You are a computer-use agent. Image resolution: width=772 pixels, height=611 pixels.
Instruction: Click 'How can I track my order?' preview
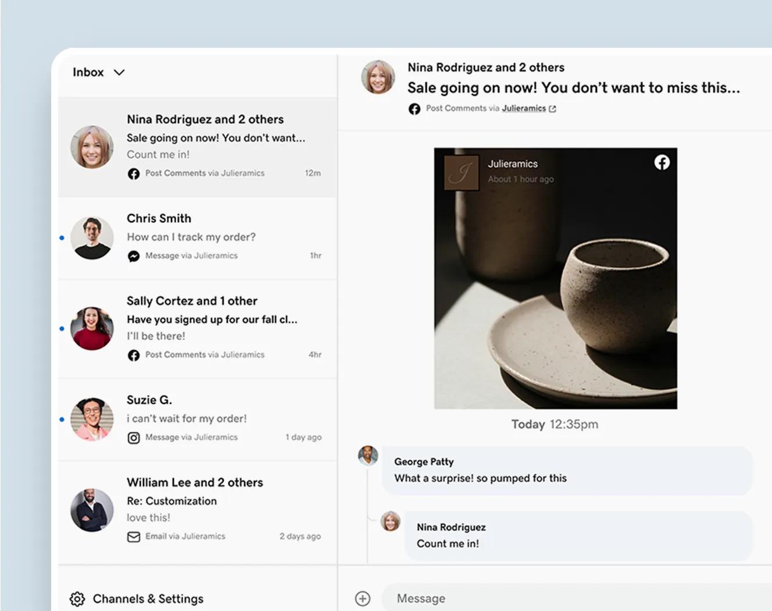(191, 237)
